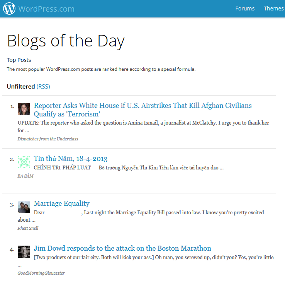Open the Afghan Civilians airstrikes post title

click(x=142, y=106)
